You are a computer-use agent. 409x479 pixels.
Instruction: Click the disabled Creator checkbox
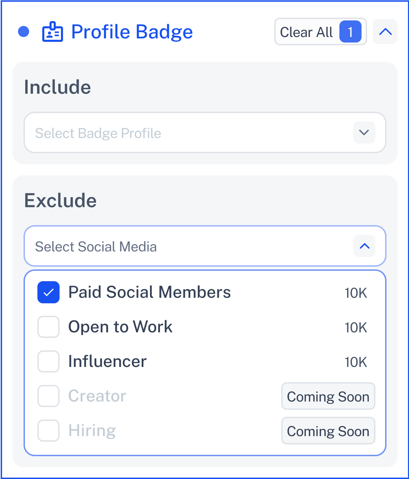(48, 396)
